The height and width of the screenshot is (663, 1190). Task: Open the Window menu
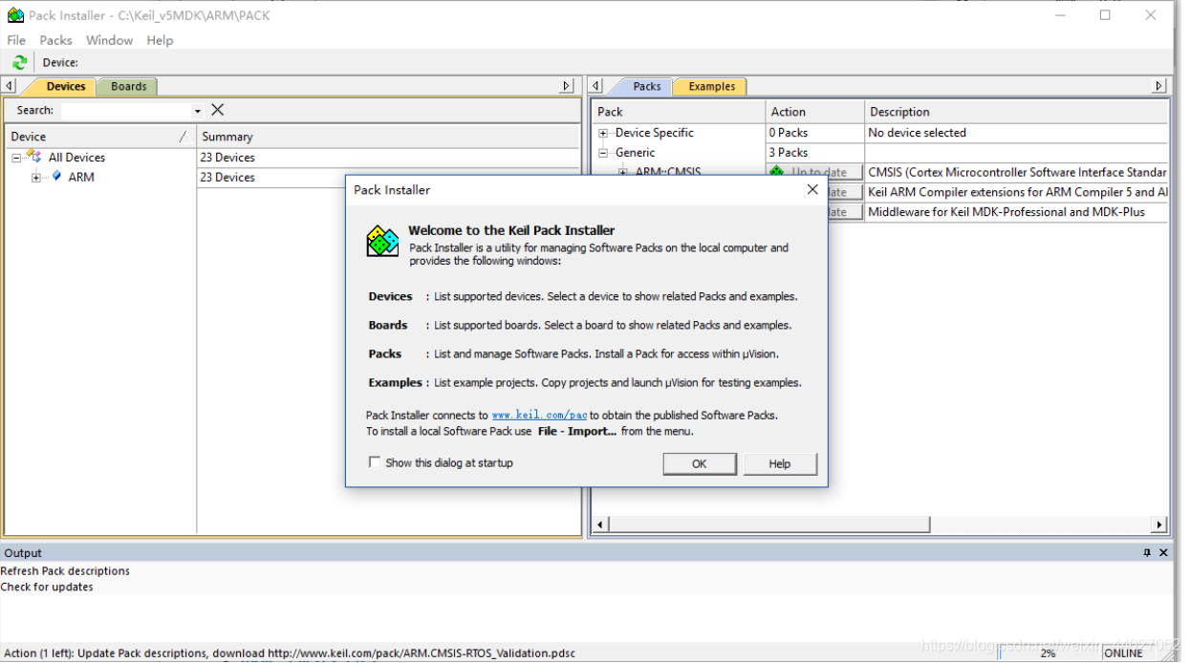click(109, 40)
